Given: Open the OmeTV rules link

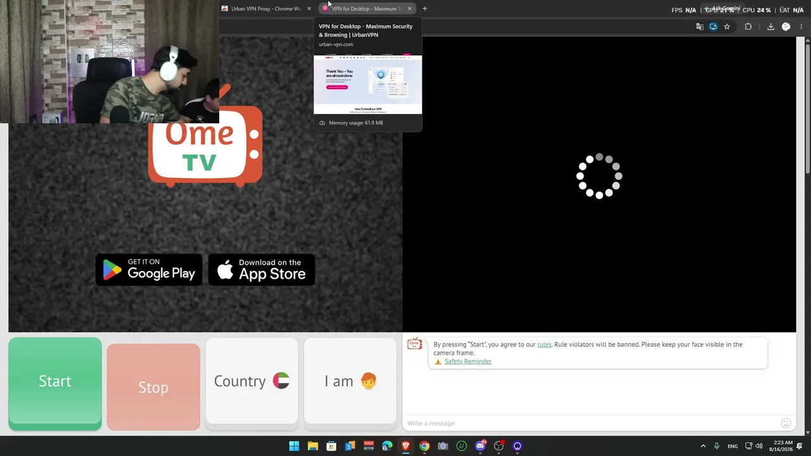Looking at the screenshot, I should 544,345.
